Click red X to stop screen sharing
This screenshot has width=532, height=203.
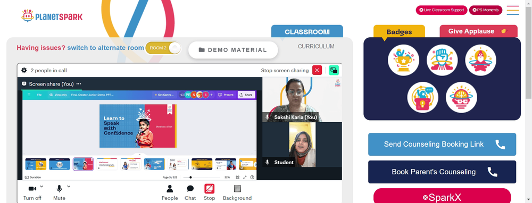click(x=317, y=70)
